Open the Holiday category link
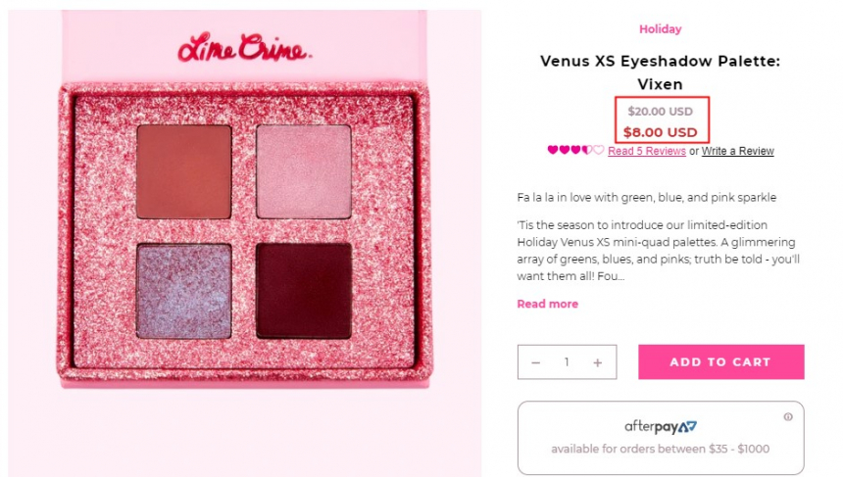 [x=661, y=29]
